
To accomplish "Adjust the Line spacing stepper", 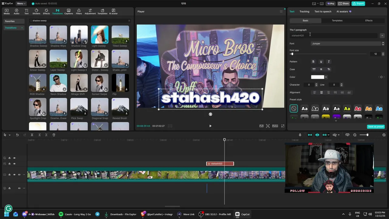I will pyautogui.click(x=341, y=85).
